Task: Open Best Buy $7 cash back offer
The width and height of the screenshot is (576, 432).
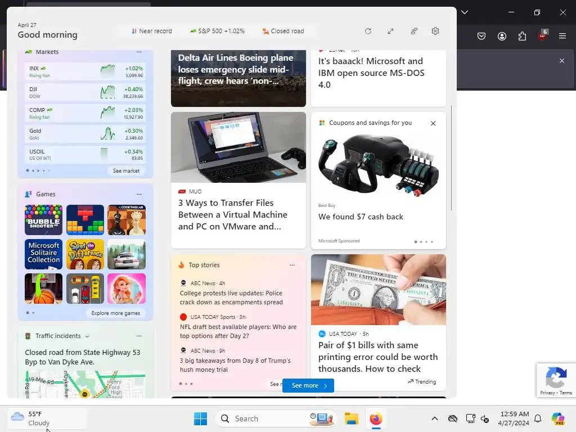Action: click(361, 217)
